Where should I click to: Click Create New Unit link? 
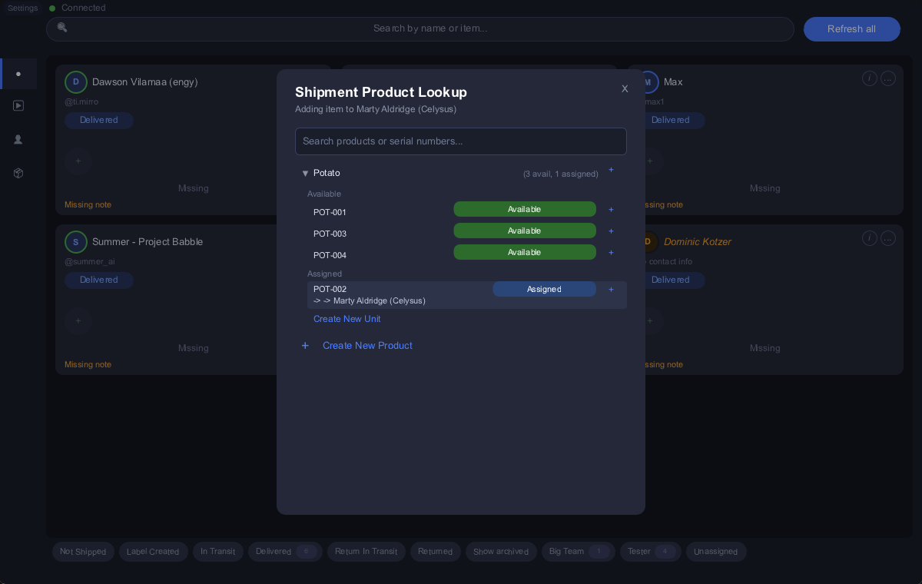(x=347, y=319)
